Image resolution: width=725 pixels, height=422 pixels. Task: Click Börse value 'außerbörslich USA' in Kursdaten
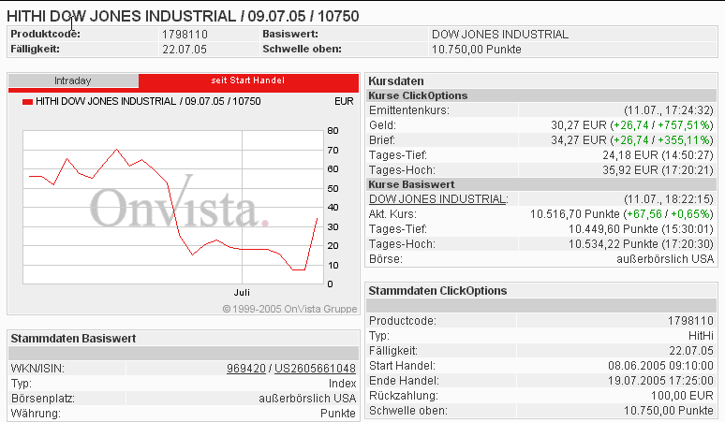click(x=665, y=259)
